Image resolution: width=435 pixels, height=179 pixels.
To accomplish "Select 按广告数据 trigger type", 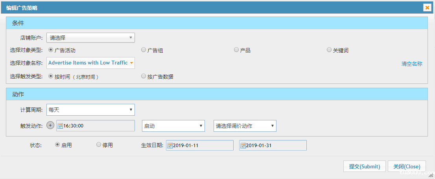I will [144, 76].
